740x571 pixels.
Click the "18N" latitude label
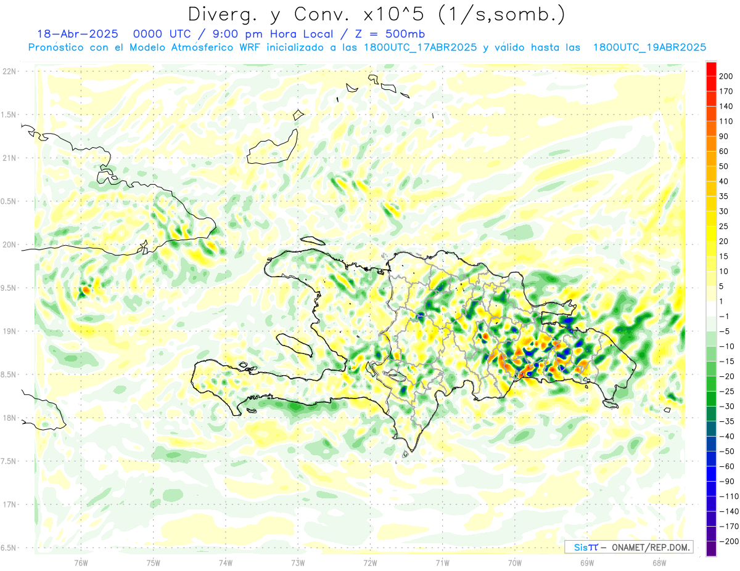click(x=9, y=418)
